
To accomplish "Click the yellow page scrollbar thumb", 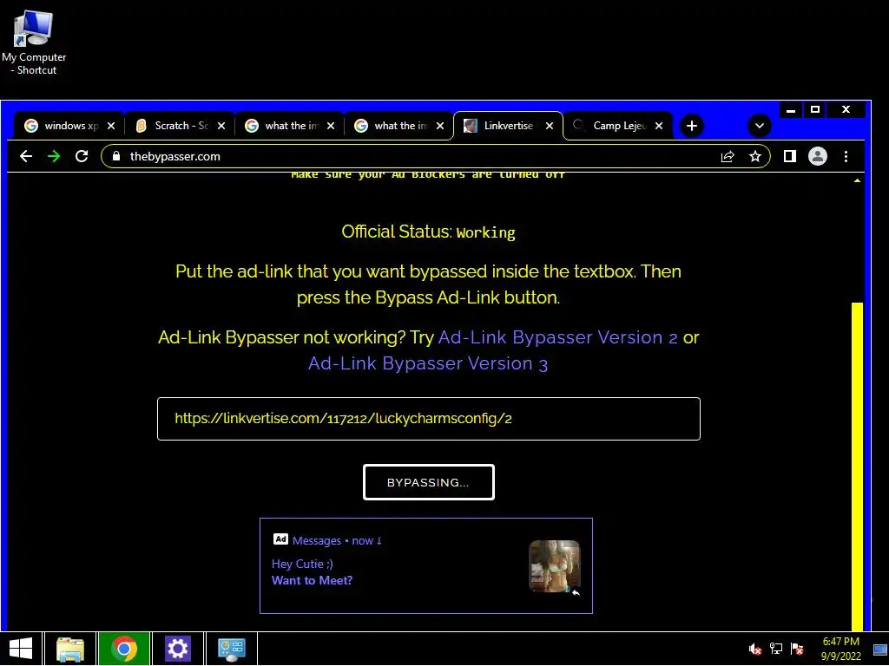I will (x=857, y=466).
